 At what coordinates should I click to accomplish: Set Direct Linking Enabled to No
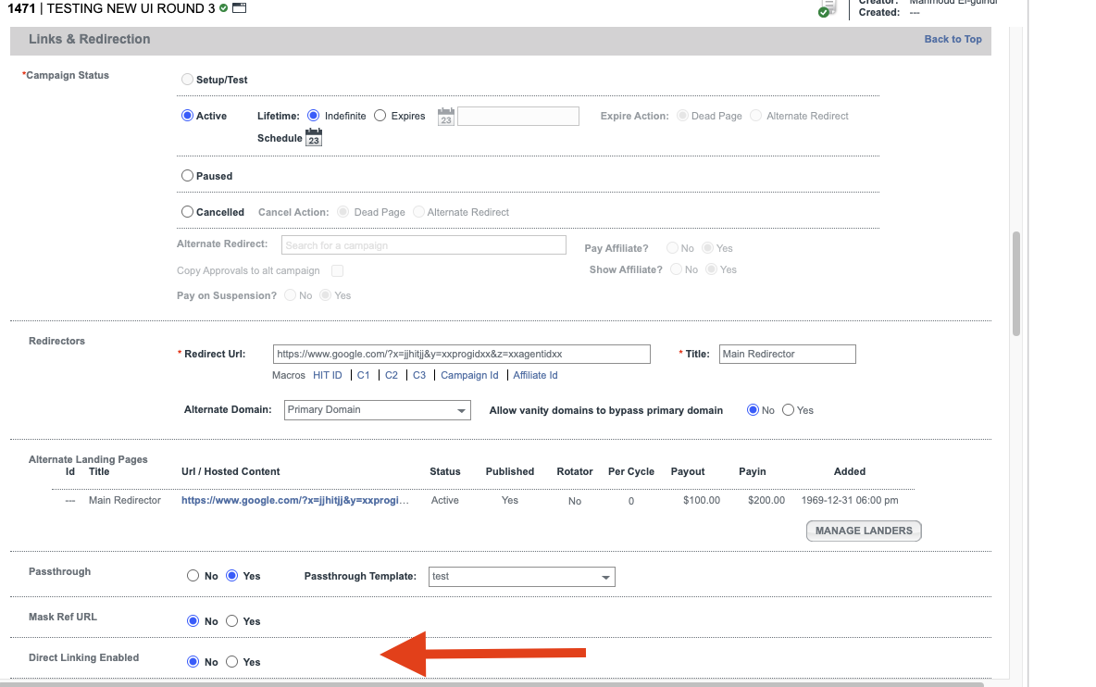click(193, 662)
